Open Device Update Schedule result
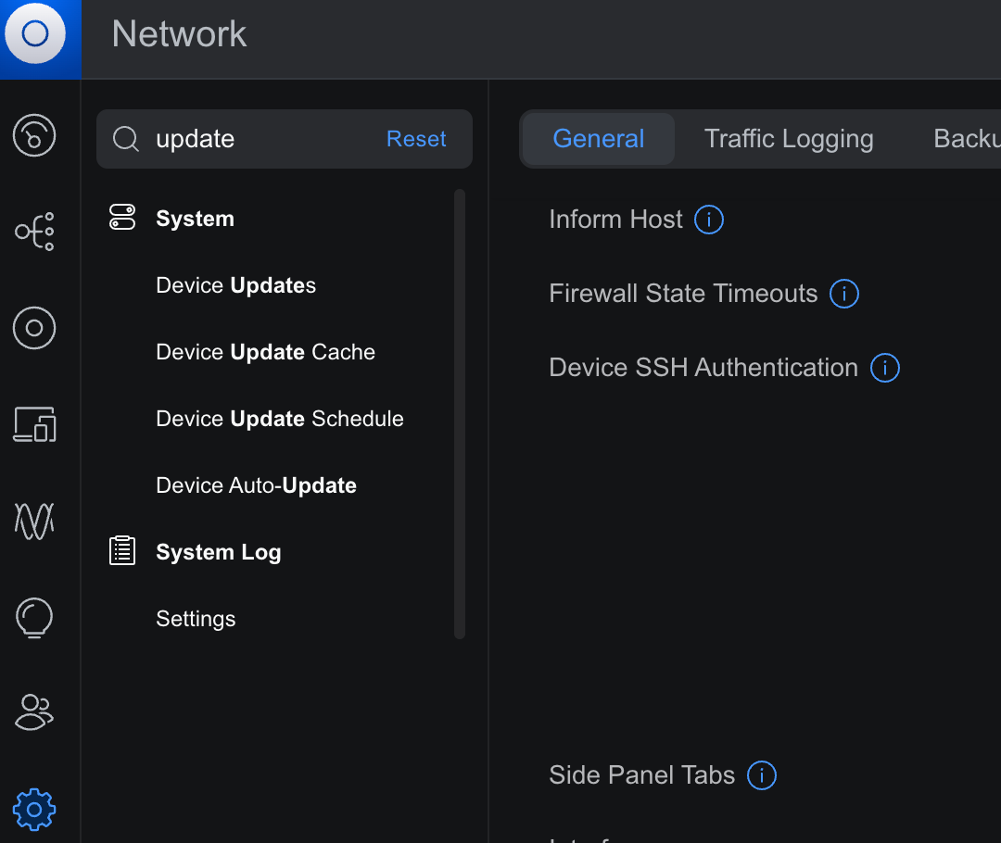This screenshot has height=843, width=1001. (x=280, y=419)
